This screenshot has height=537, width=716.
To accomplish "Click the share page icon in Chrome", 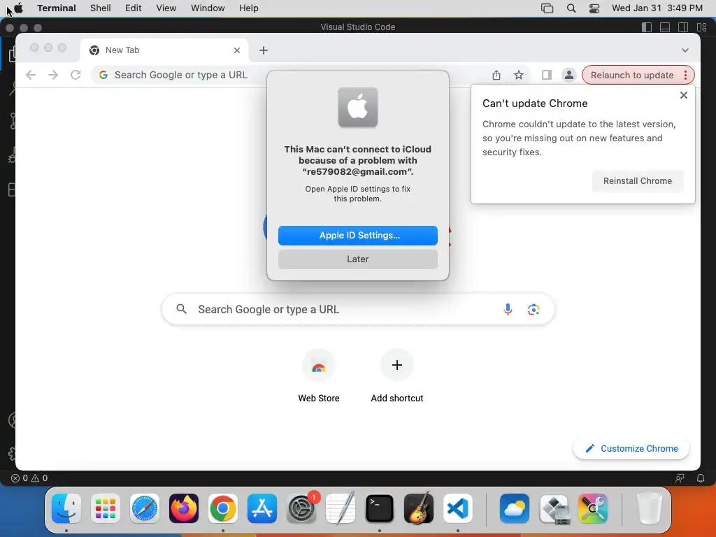I will pyautogui.click(x=496, y=75).
